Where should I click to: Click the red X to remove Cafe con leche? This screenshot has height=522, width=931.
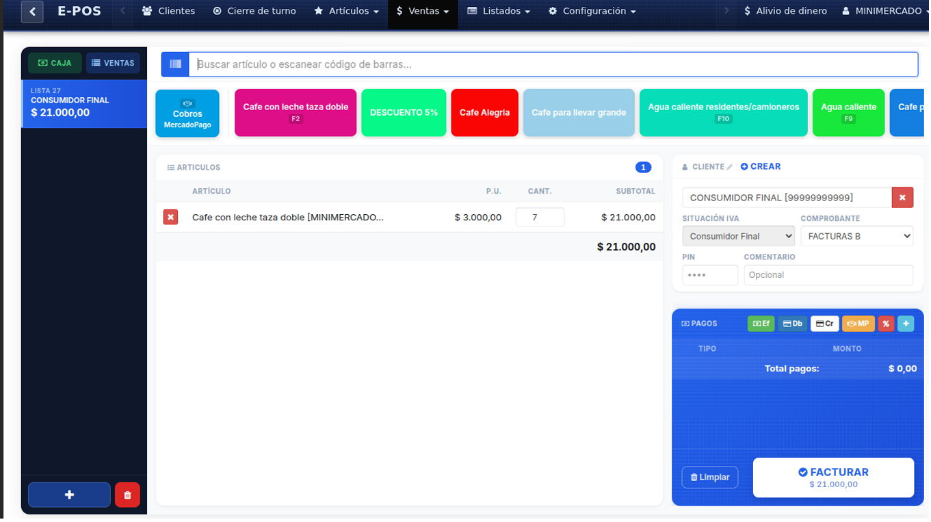170,217
